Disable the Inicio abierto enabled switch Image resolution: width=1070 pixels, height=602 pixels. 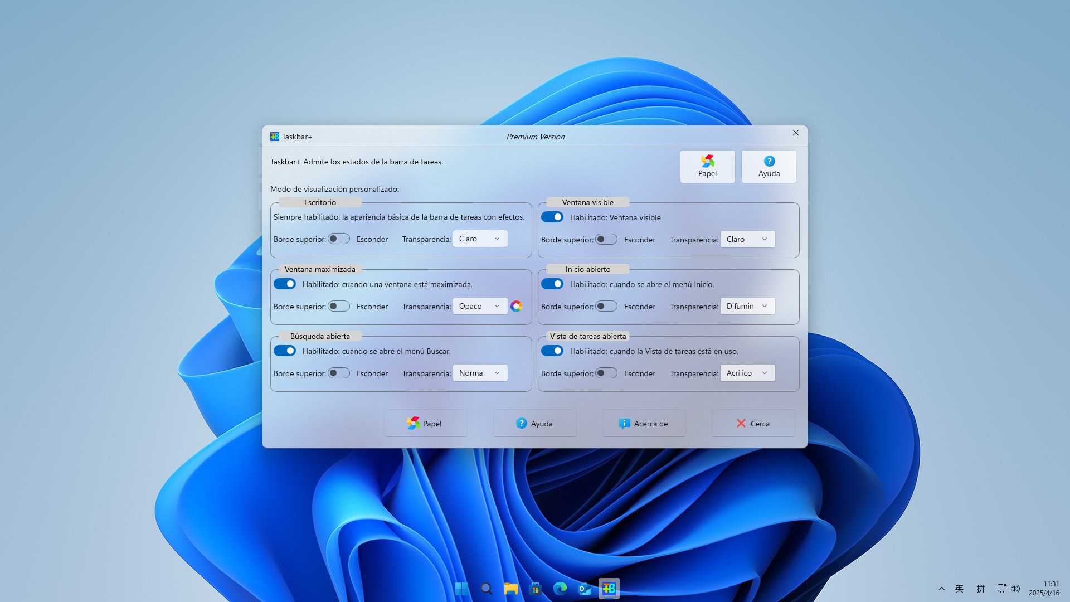pos(552,284)
